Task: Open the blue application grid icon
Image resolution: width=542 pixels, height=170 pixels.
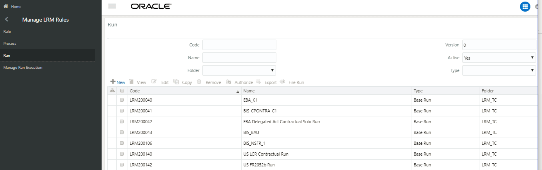Action: point(525,6)
